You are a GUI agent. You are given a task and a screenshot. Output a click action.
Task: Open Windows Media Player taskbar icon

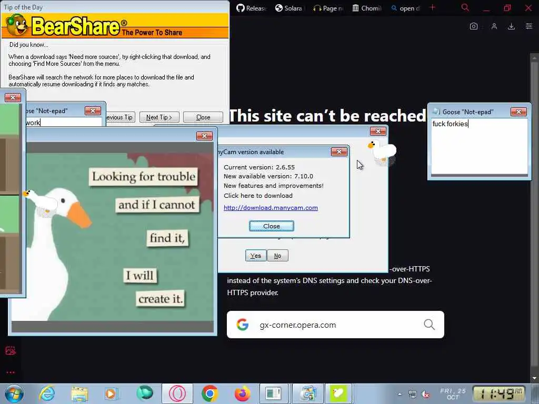click(x=111, y=393)
